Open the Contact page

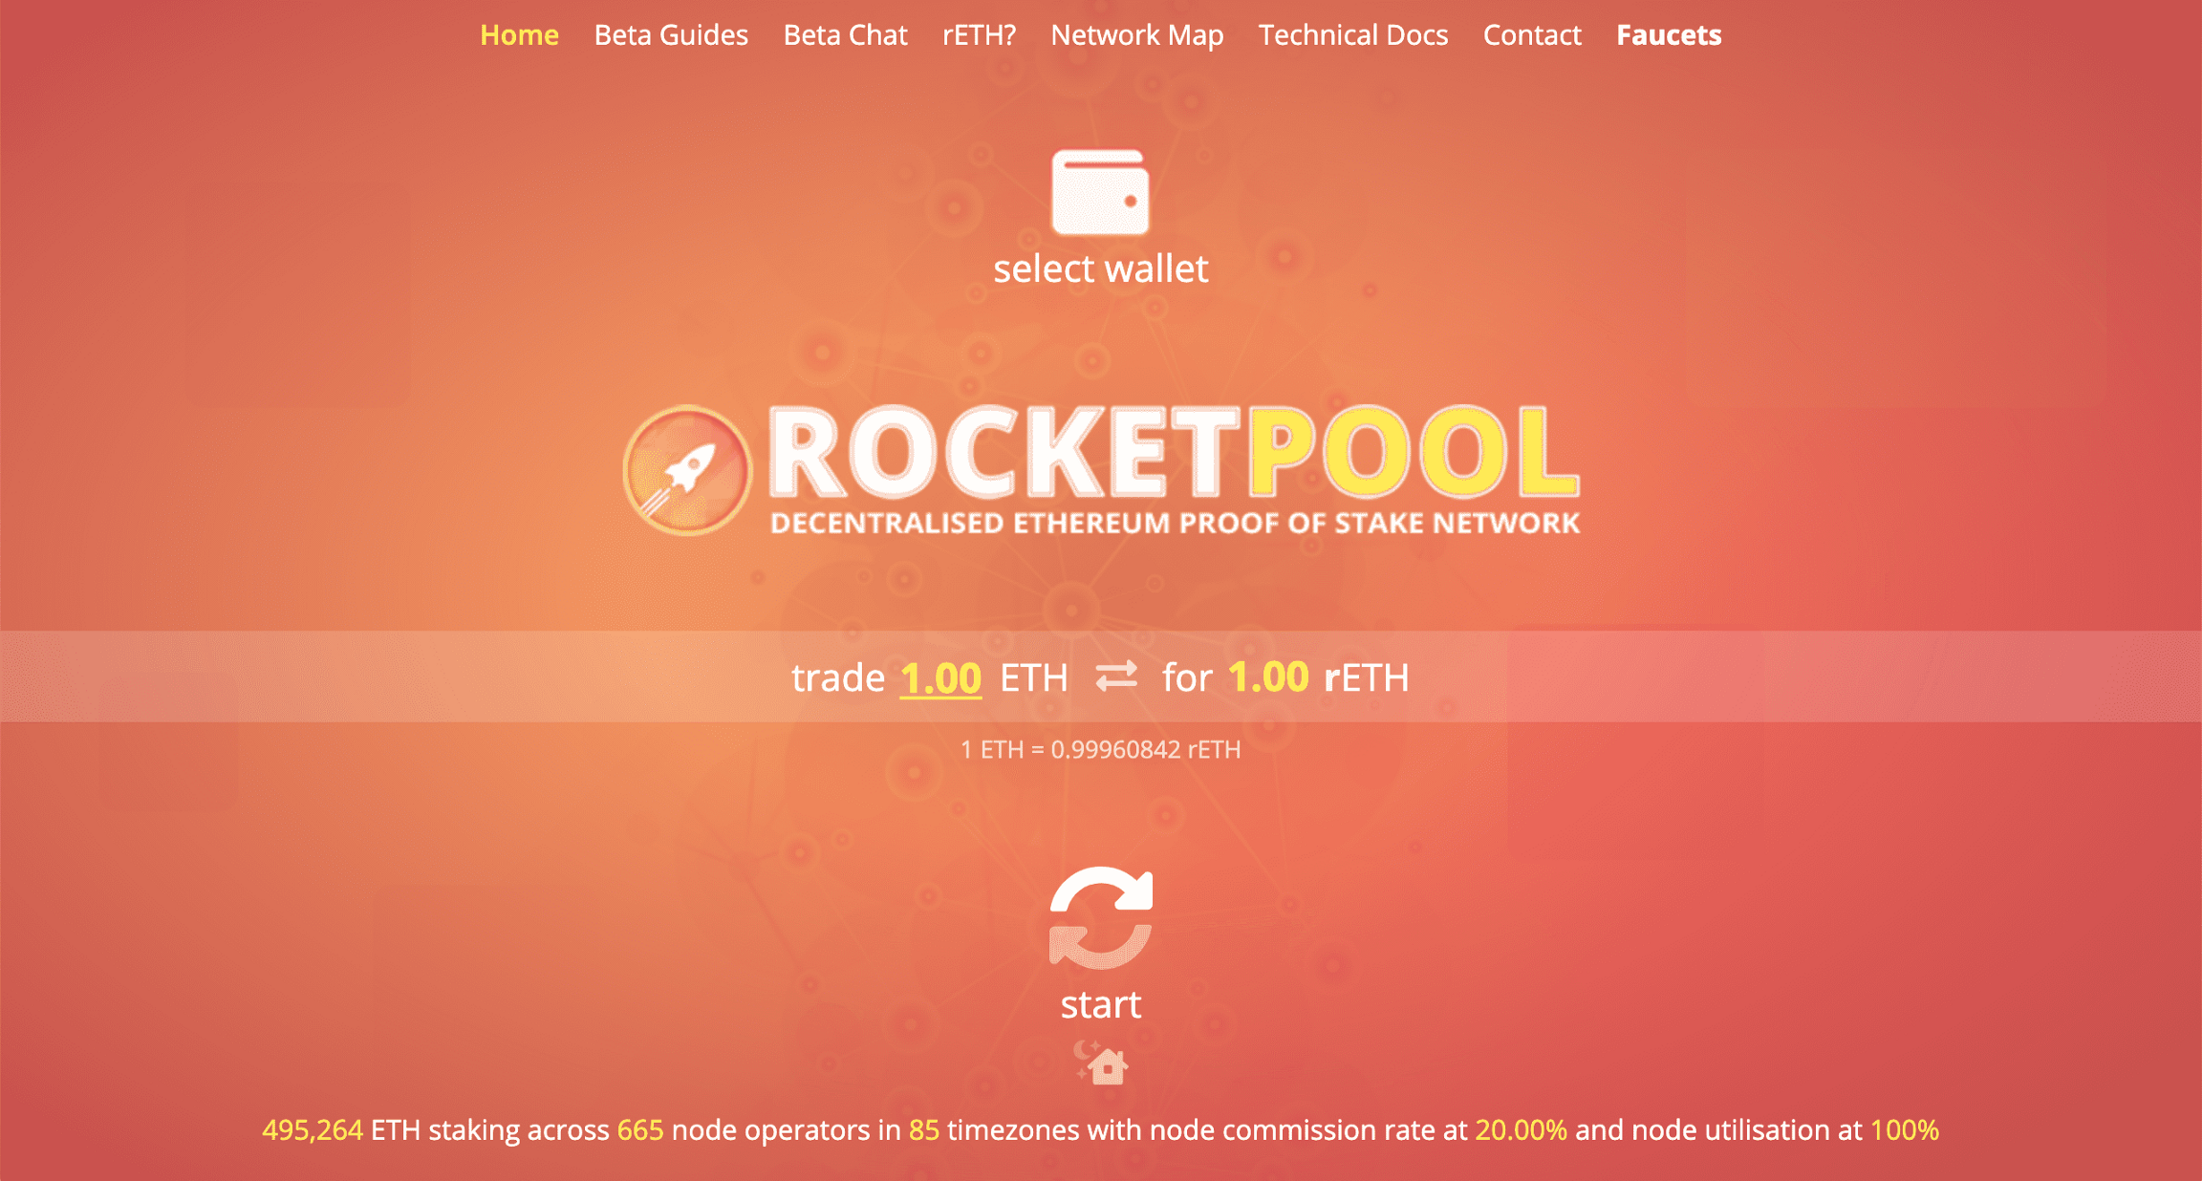(x=1532, y=35)
